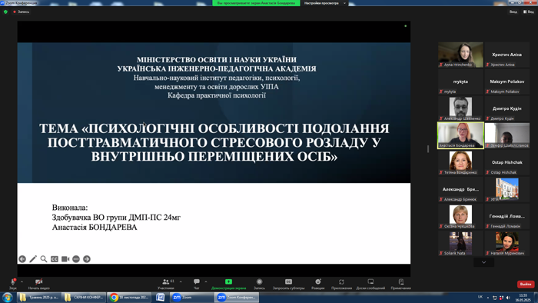Toggle slideshow subtitles CC icon
The width and height of the screenshot is (538, 303).
[x=55, y=259]
